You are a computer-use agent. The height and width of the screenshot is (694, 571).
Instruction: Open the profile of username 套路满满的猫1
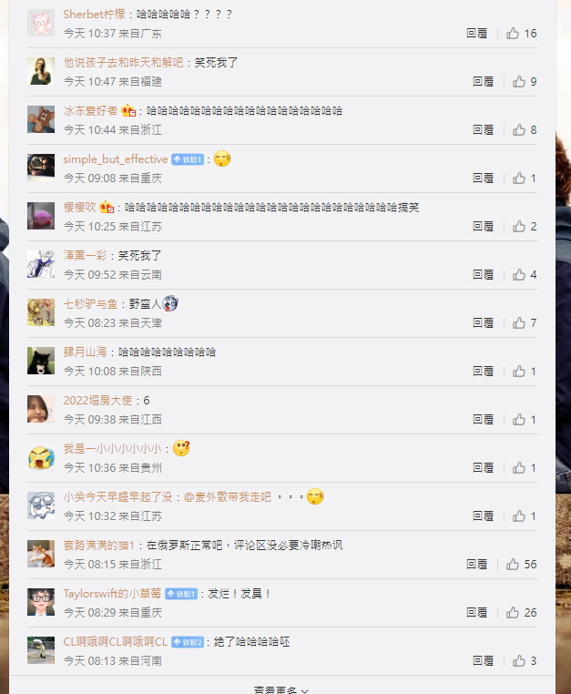pos(98,546)
